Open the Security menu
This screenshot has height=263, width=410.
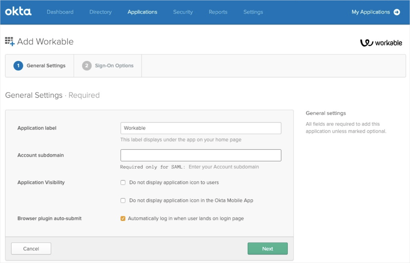183,12
